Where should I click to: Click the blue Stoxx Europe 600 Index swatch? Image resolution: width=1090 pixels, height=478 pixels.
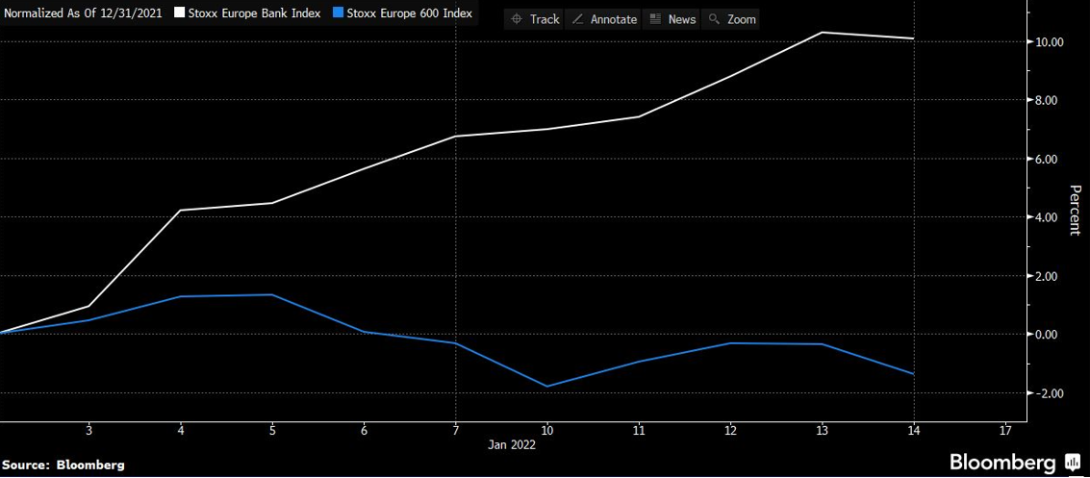(x=339, y=13)
